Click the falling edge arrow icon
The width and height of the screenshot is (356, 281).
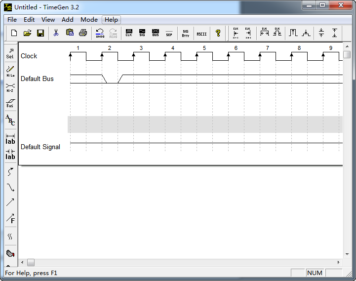click(306, 33)
